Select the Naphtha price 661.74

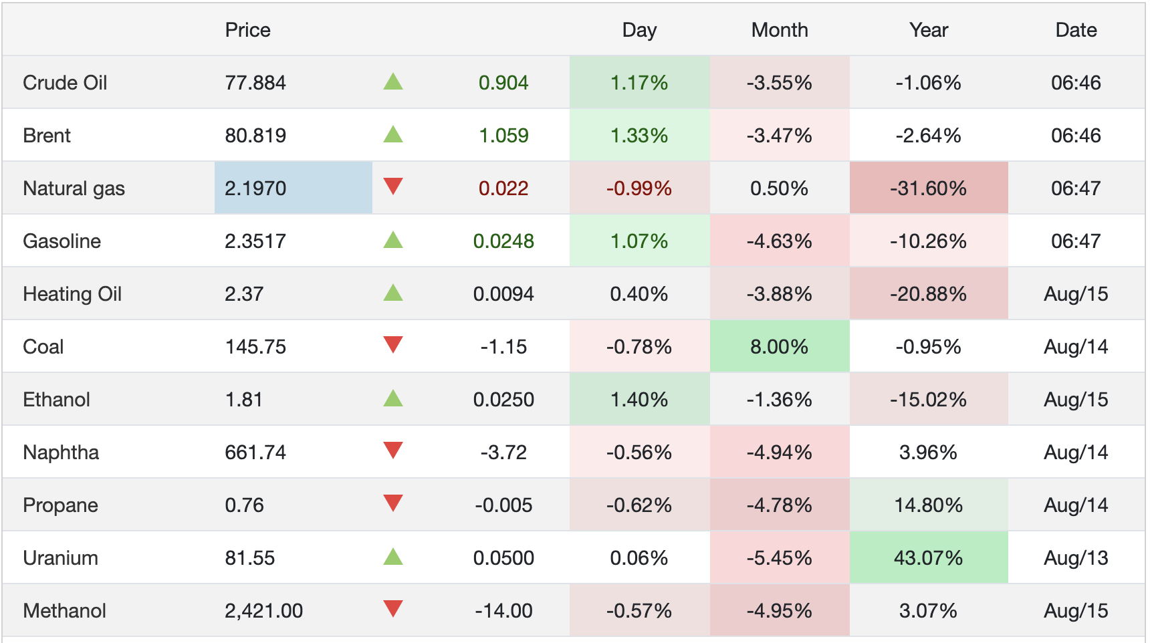(255, 453)
